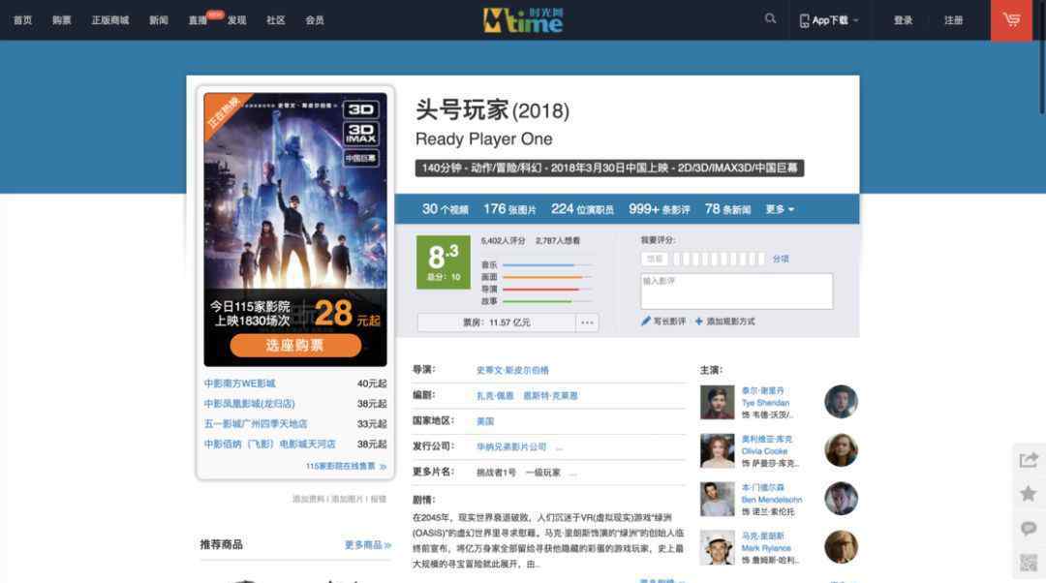This screenshot has width=1046, height=583.
Task: Open the share icon on right sidebar
Action: (1029, 460)
